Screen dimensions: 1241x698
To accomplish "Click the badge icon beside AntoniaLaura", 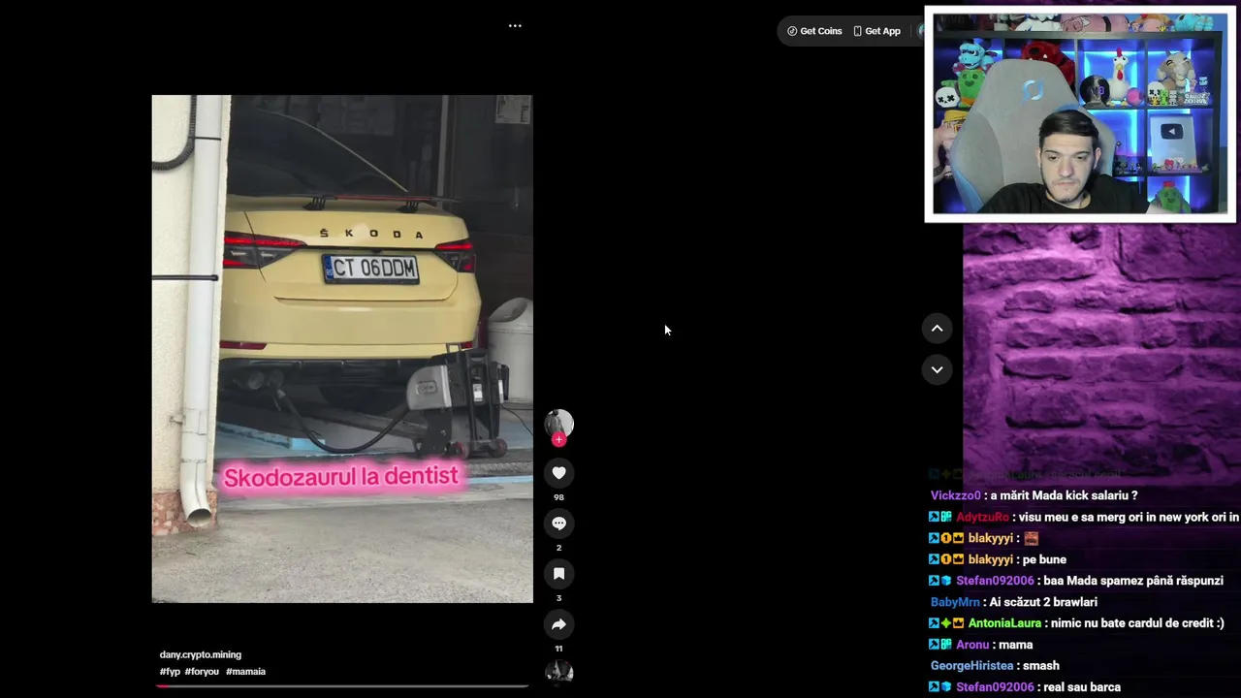I will click(x=946, y=623).
